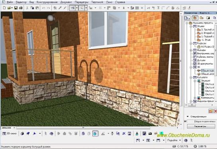217x149 pixels.
Task: Open the Файл menu
Action: tap(10, 2)
